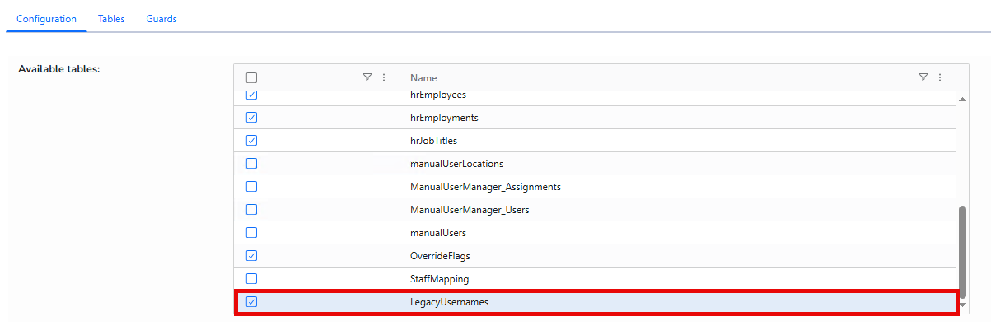991x326 pixels.
Task: Check the ManualUserManager_Users checkbox
Action: click(x=252, y=210)
